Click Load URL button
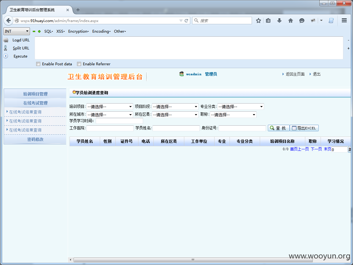The width and height of the screenshot is (353, 265). click(21, 40)
